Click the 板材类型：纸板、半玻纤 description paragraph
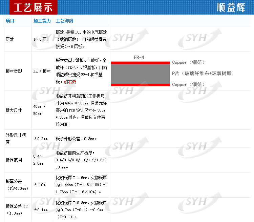The image size is (254, 222). coord(81,71)
